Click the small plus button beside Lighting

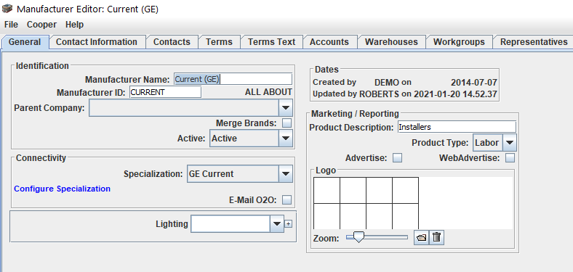click(x=289, y=224)
